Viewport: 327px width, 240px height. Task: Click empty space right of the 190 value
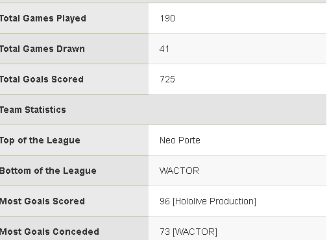pos(251,18)
